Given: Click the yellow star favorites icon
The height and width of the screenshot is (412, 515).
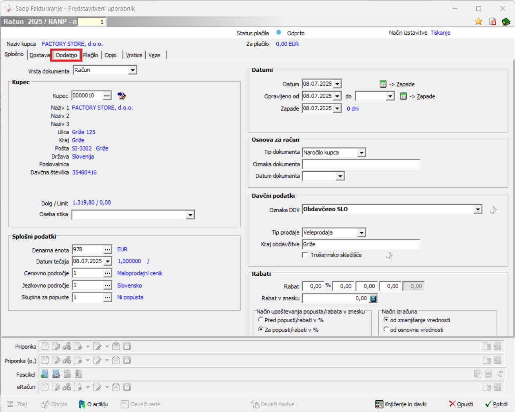Looking at the screenshot, I should (478, 22).
